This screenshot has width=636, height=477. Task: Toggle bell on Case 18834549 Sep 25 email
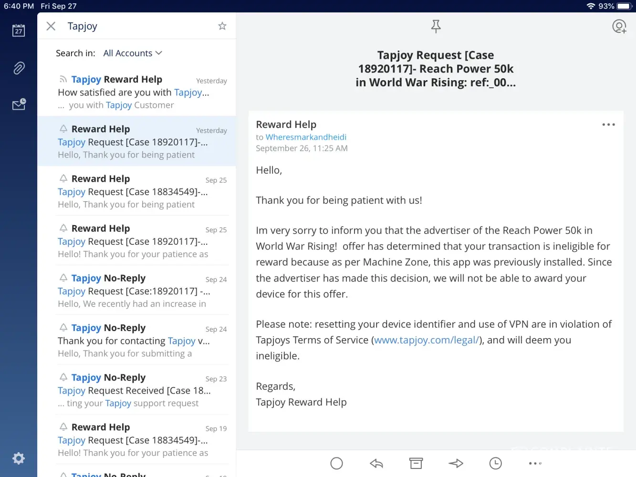pos(63,178)
